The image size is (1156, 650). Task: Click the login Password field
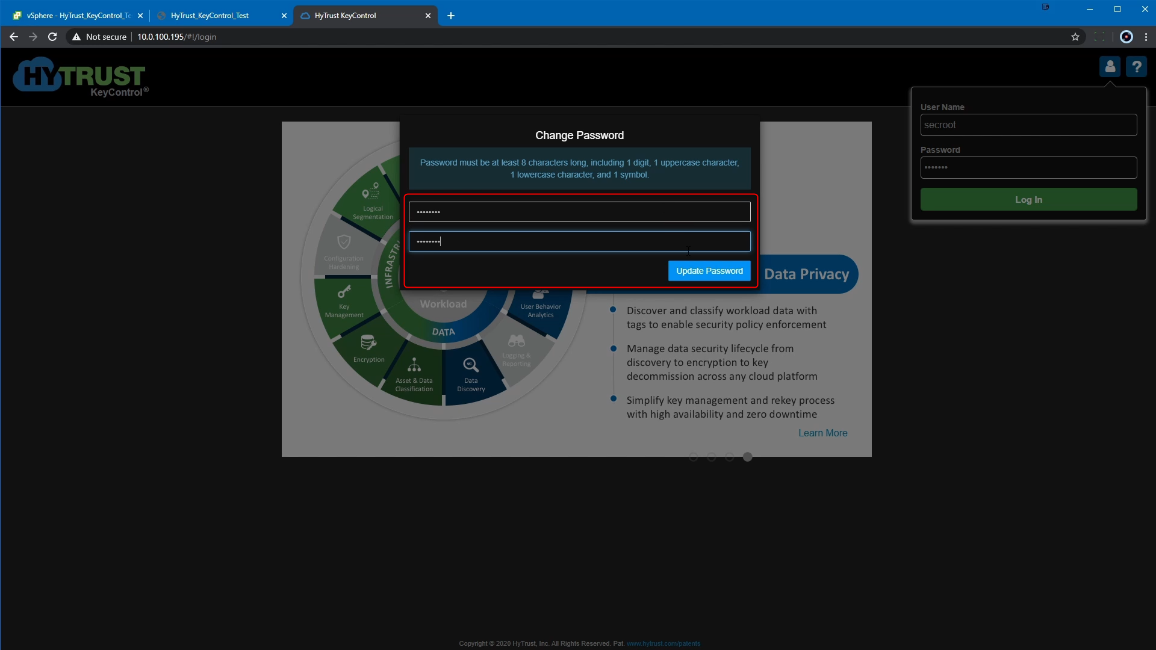coord(1028,167)
